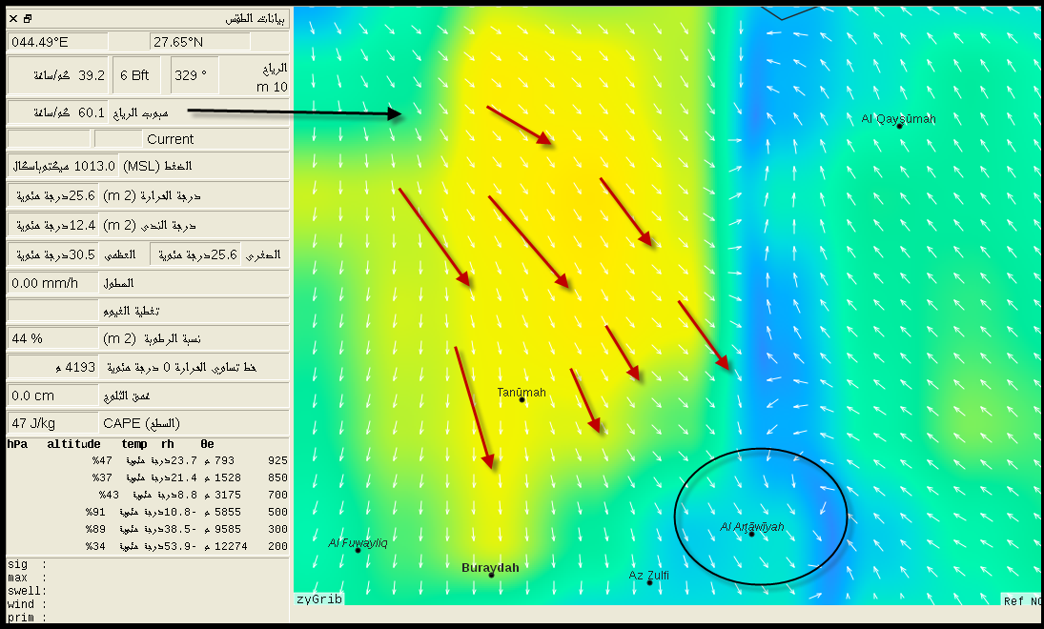Click the altitude column header
The width and height of the screenshot is (1044, 629).
point(73,444)
